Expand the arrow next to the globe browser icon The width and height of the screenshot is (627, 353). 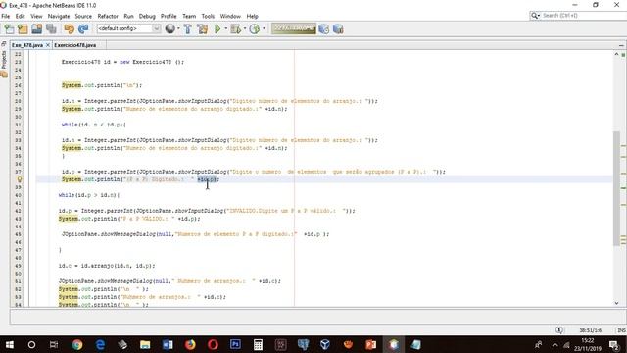(178, 28)
